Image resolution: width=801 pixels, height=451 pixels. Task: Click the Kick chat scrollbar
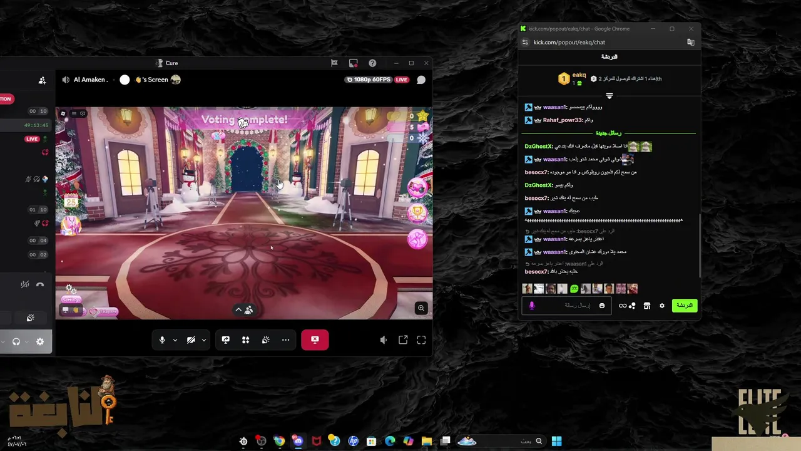coord(699,244)
